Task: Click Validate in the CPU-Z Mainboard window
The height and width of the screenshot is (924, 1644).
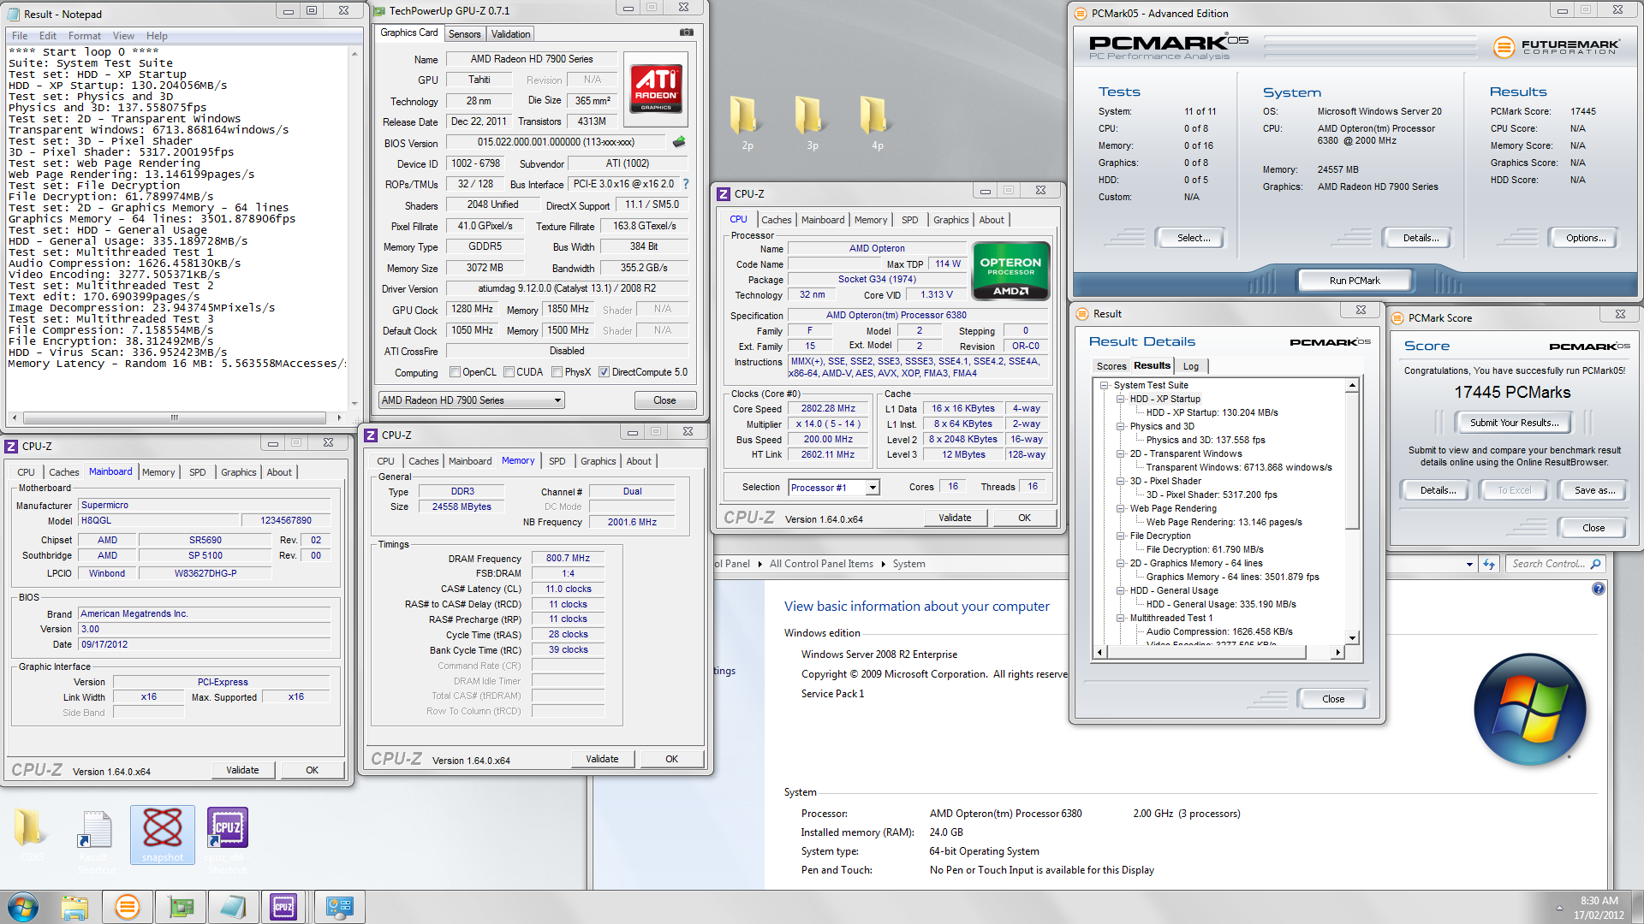Action: click(x=242, y=770)
